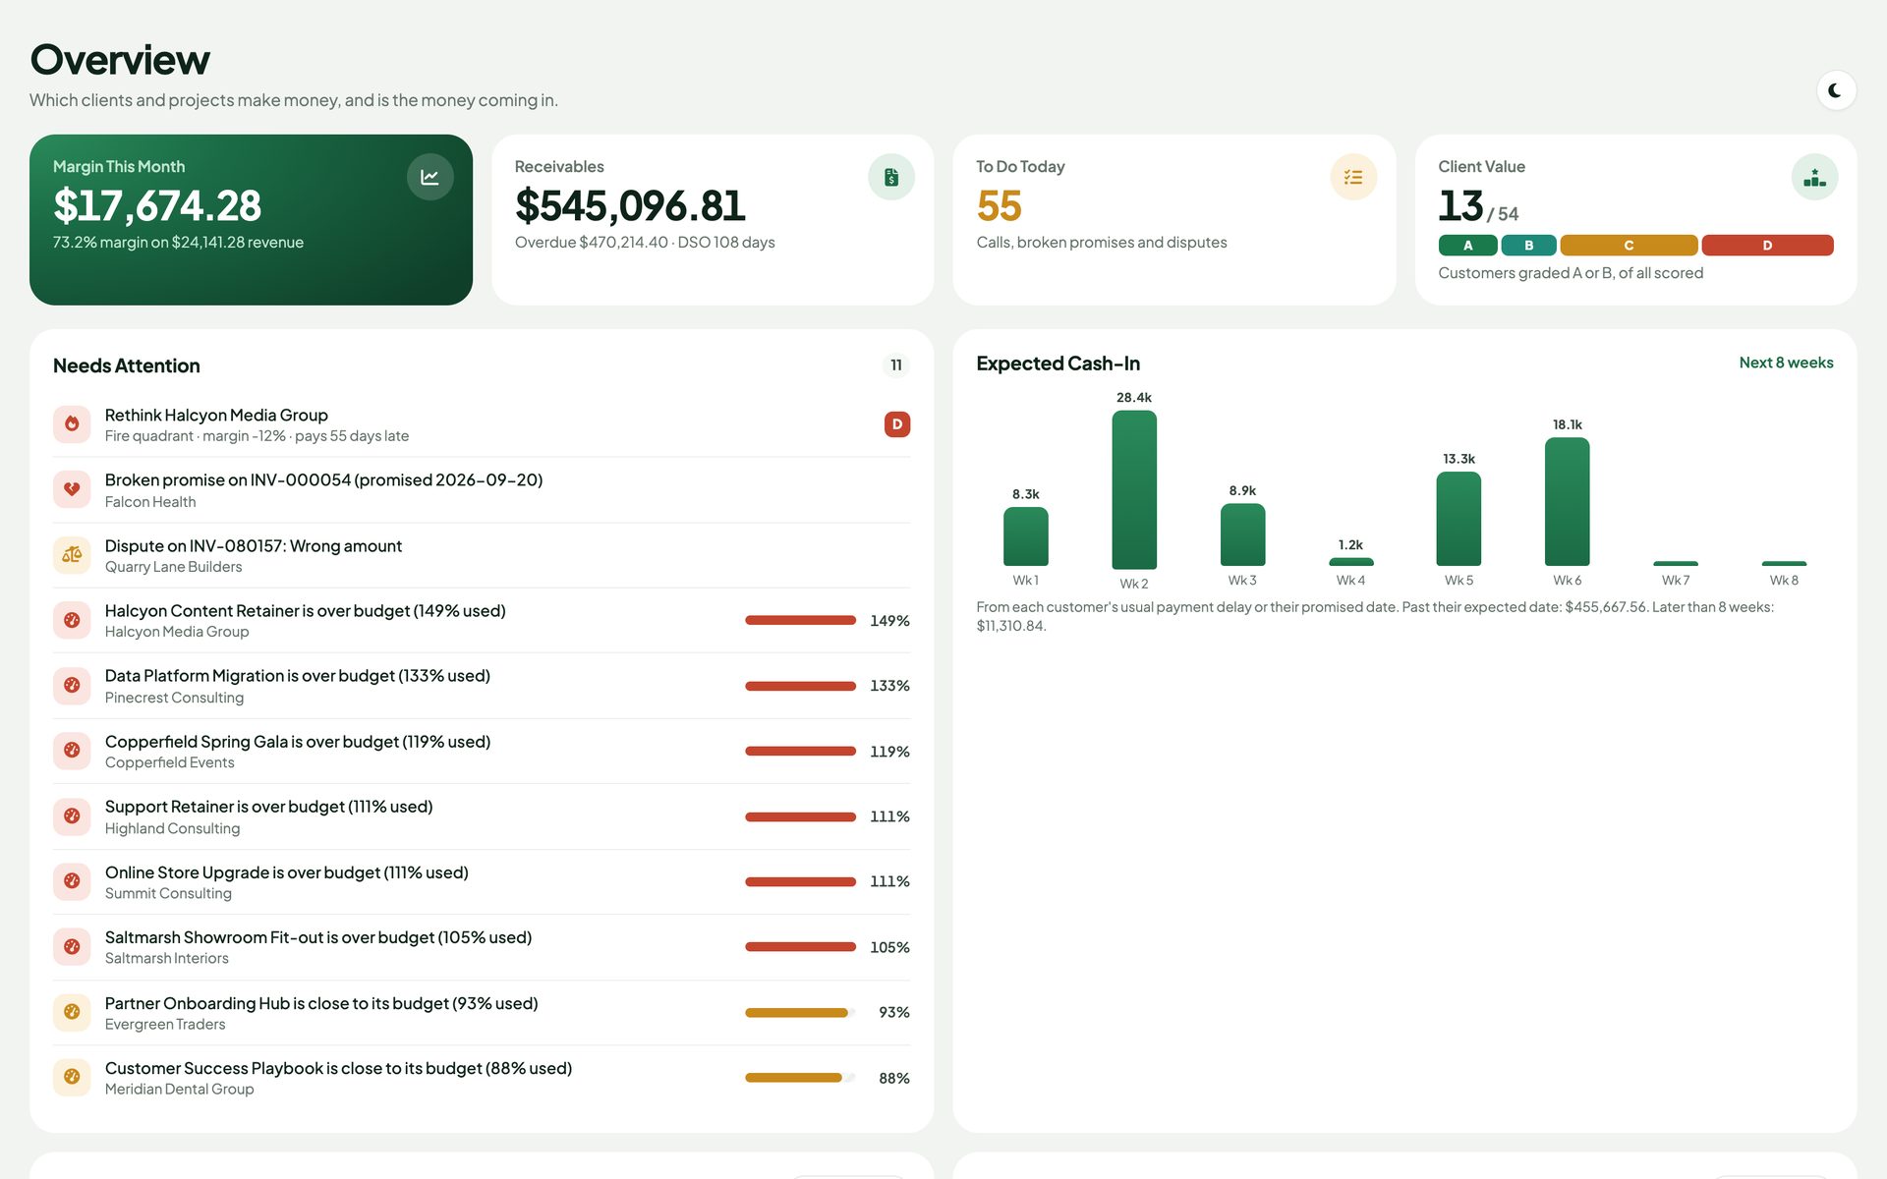Click the Wk 3 bar showing 8.9k

coord(1242,534)
